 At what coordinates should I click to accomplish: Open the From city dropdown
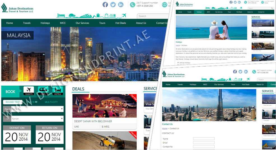click(x=33, y=109)
